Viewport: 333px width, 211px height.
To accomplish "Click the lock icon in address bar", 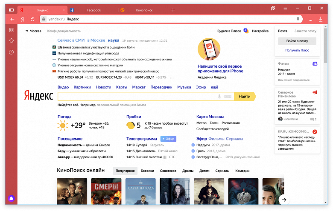I will (x=43, y=19).
